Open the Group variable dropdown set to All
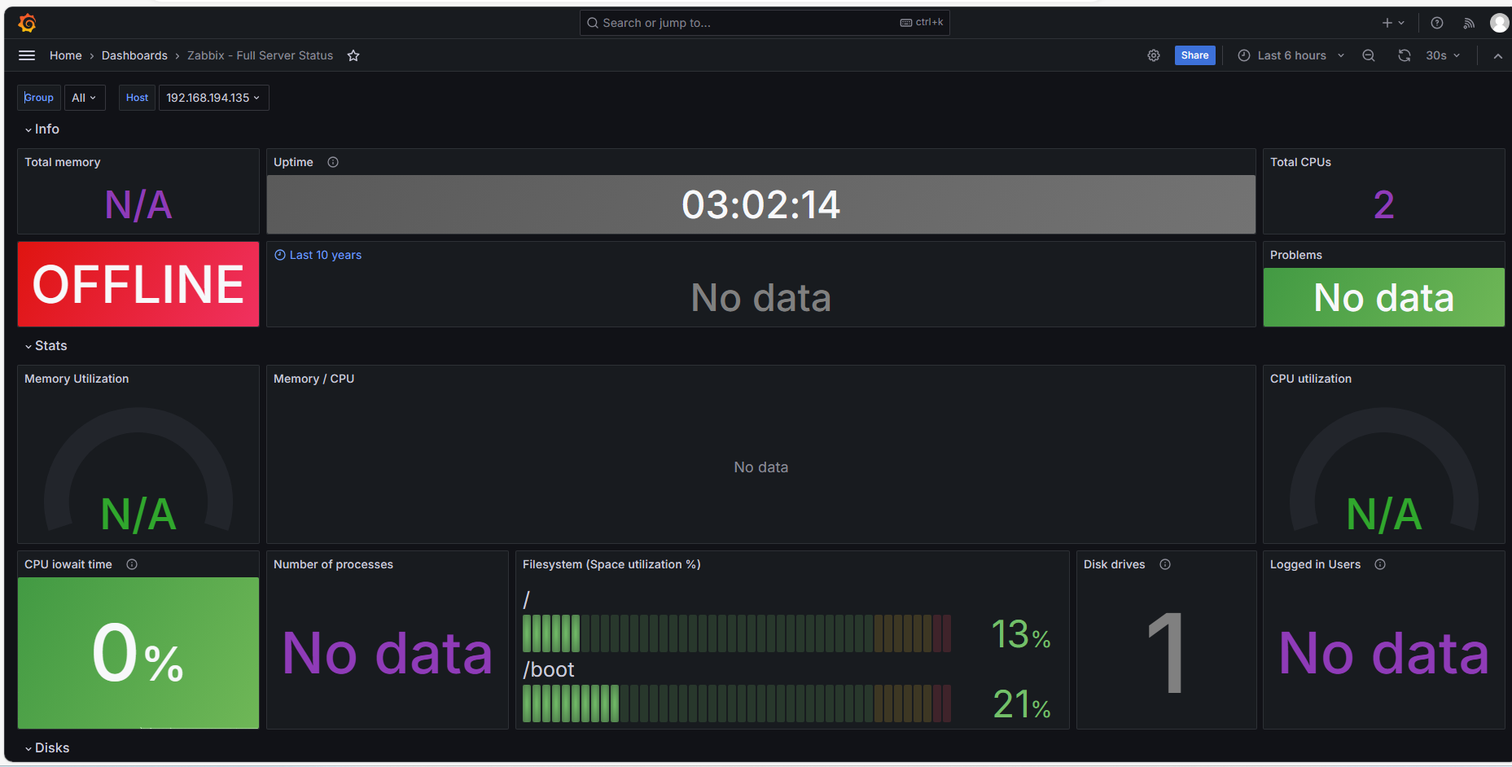 coord(85,98)
